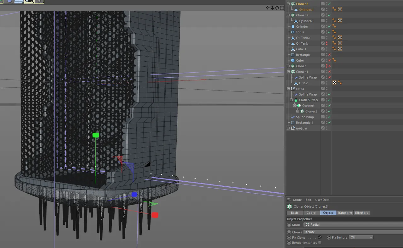Screen dimensions: 403x248
Task: Click the checkerboard UVW tag on Disc.2
Action: tap(334, 83)
